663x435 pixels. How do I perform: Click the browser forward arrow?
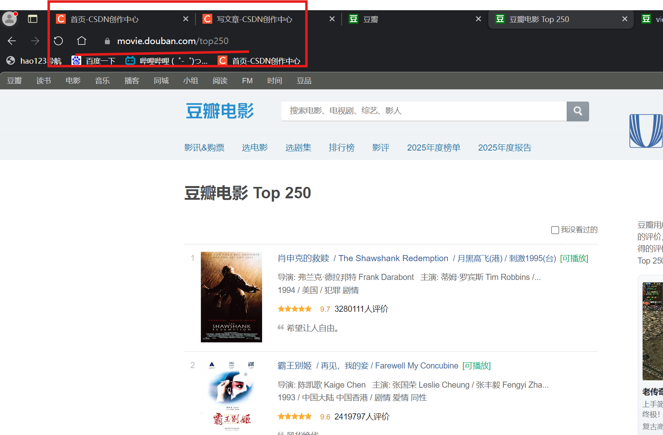[x=35, y=41]
